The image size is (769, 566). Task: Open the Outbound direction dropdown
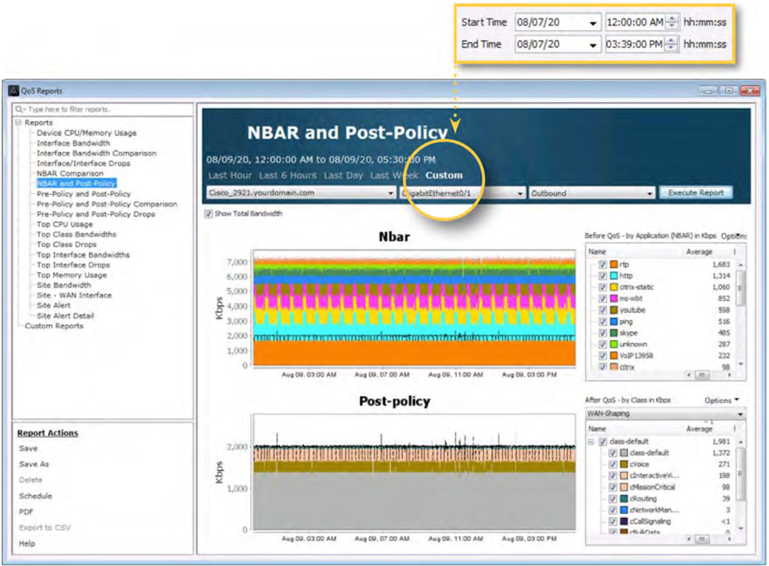coord(650,193)
